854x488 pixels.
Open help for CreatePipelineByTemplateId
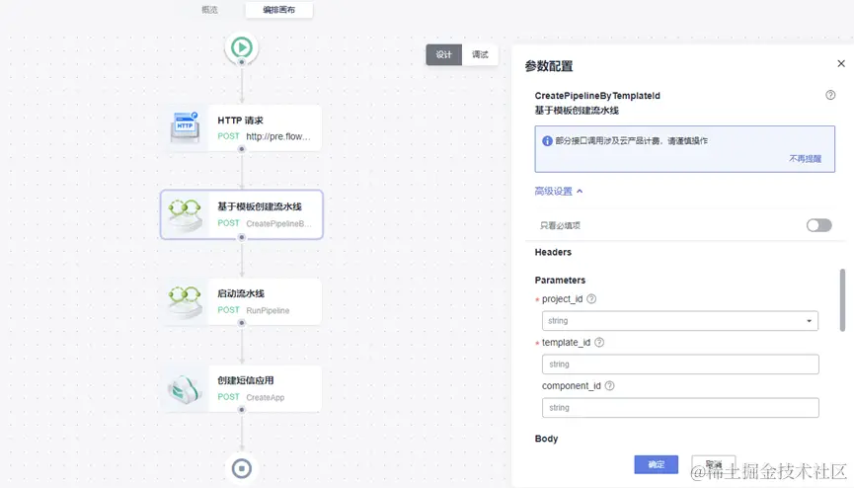tap(830, 95)
